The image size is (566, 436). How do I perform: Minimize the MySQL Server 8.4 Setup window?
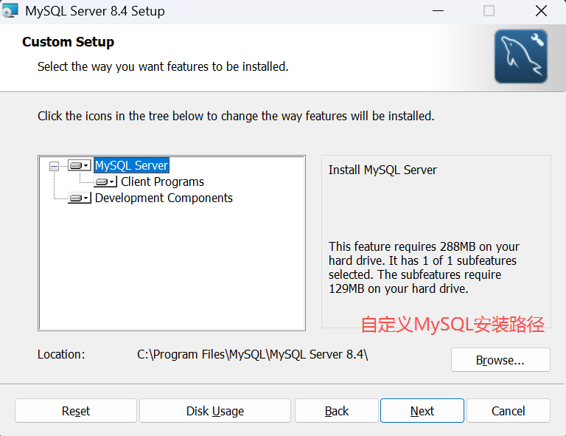(x=438, y=11)
